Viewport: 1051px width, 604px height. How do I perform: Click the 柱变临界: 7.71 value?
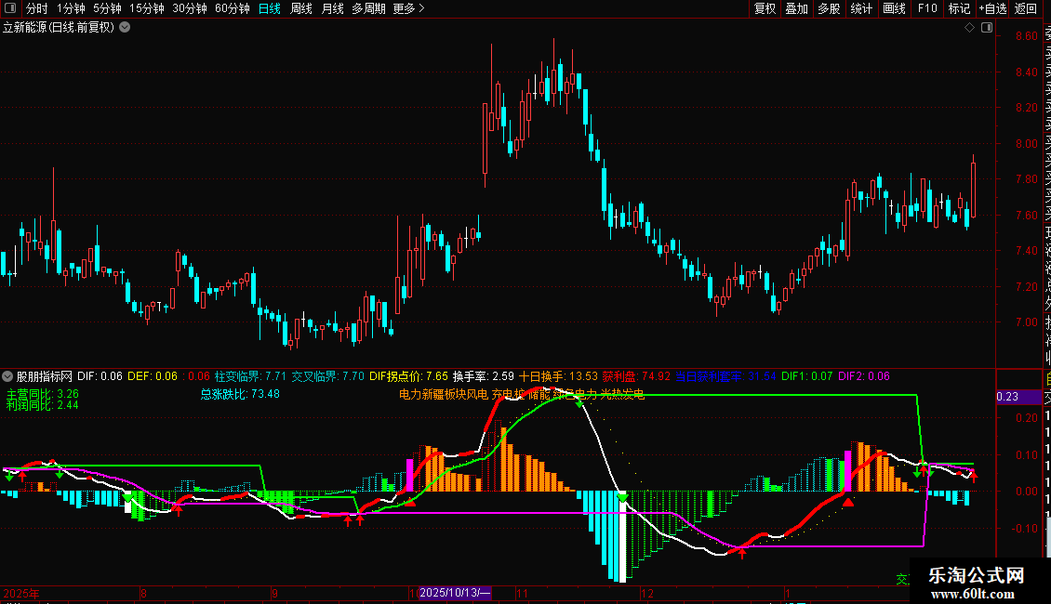click(250, 376)
